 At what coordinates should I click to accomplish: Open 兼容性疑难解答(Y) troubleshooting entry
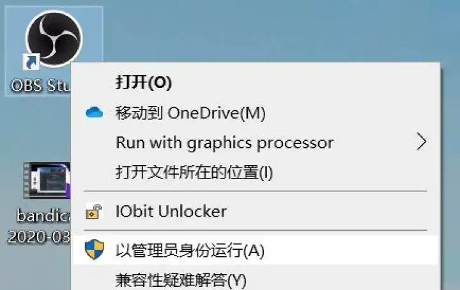181,280
